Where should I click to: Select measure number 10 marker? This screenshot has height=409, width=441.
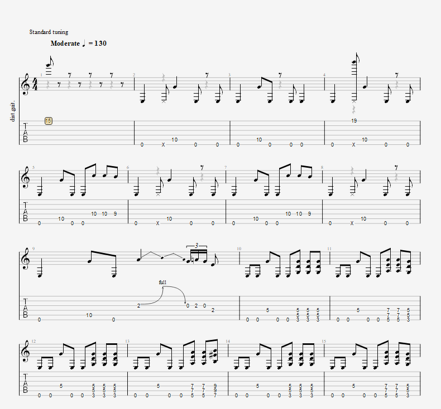tap(239, 249)
